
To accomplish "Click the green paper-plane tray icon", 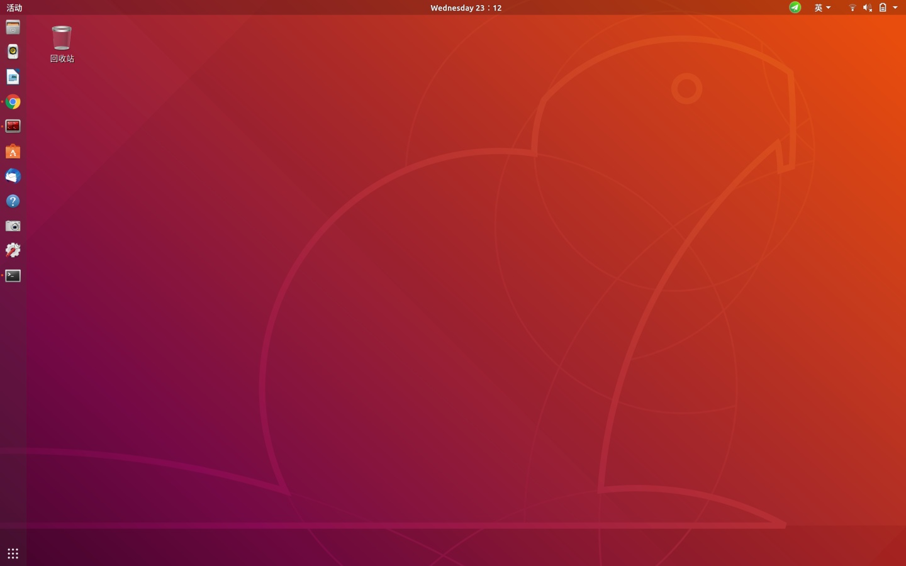I will click(795, 8).
